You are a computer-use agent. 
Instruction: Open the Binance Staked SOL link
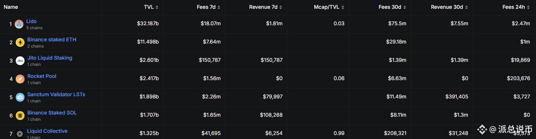click(52, 113)
